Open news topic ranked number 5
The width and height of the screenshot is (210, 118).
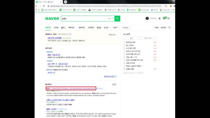pos(133,54)
